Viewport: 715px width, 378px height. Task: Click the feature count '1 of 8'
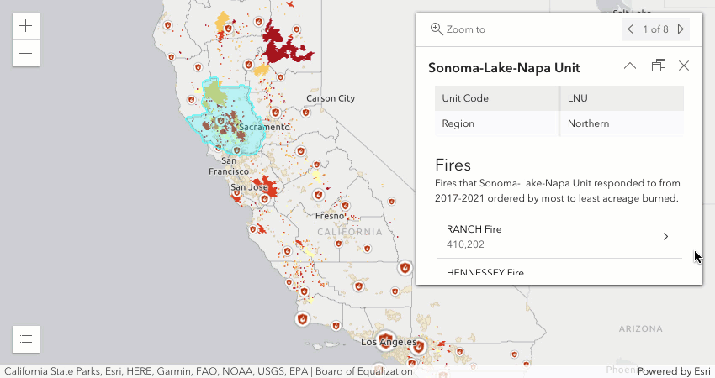(x=655, y=29)
